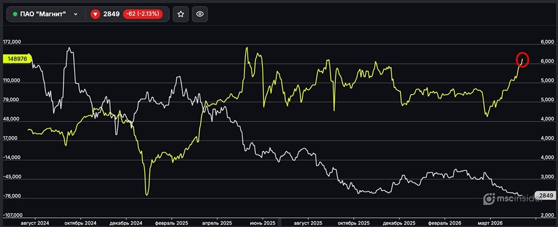Click the red -62 (-2.13%) change badge
Image resolution: width=558 pixels, height=227 pixels.
point(143,14)
